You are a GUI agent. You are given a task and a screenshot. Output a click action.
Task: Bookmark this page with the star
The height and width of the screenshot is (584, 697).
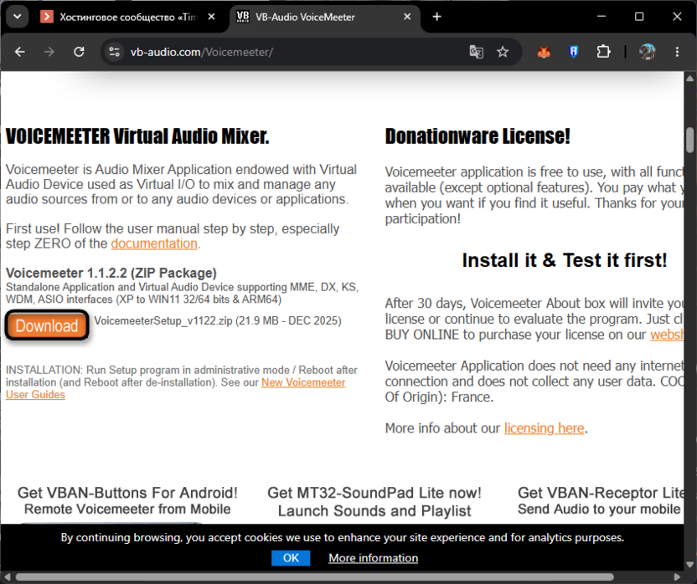503,52
